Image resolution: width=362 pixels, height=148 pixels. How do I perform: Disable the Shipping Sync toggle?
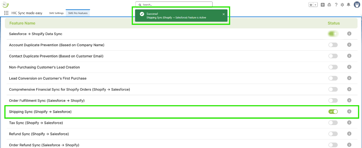coord(333,112)
